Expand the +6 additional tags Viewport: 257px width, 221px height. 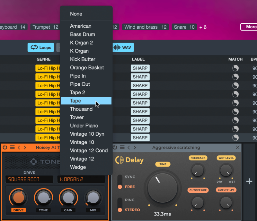coord(203,27)
